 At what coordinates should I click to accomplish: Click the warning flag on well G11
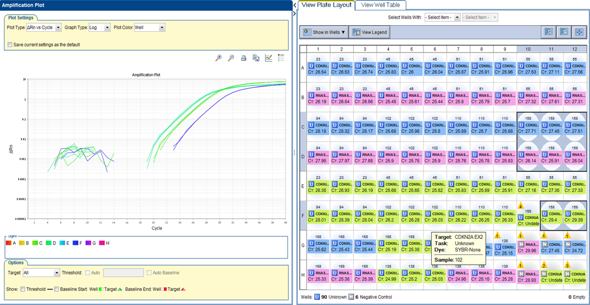[544, 236]
